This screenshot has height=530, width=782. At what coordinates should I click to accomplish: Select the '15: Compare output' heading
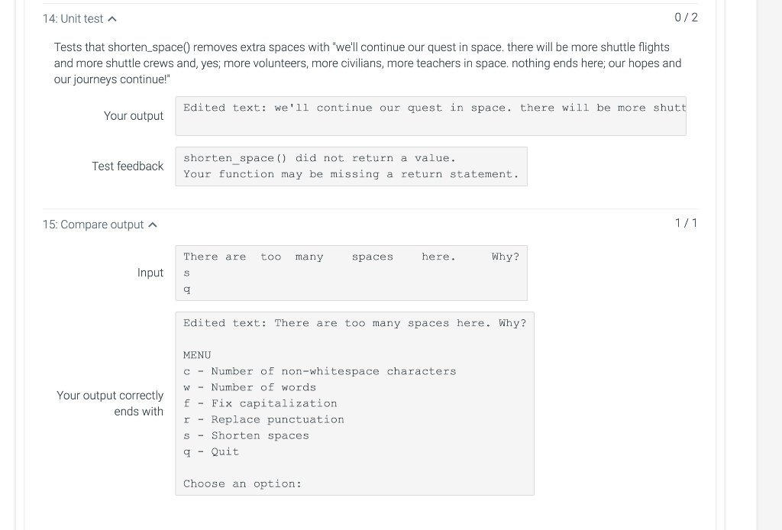(x=95, y=225)
